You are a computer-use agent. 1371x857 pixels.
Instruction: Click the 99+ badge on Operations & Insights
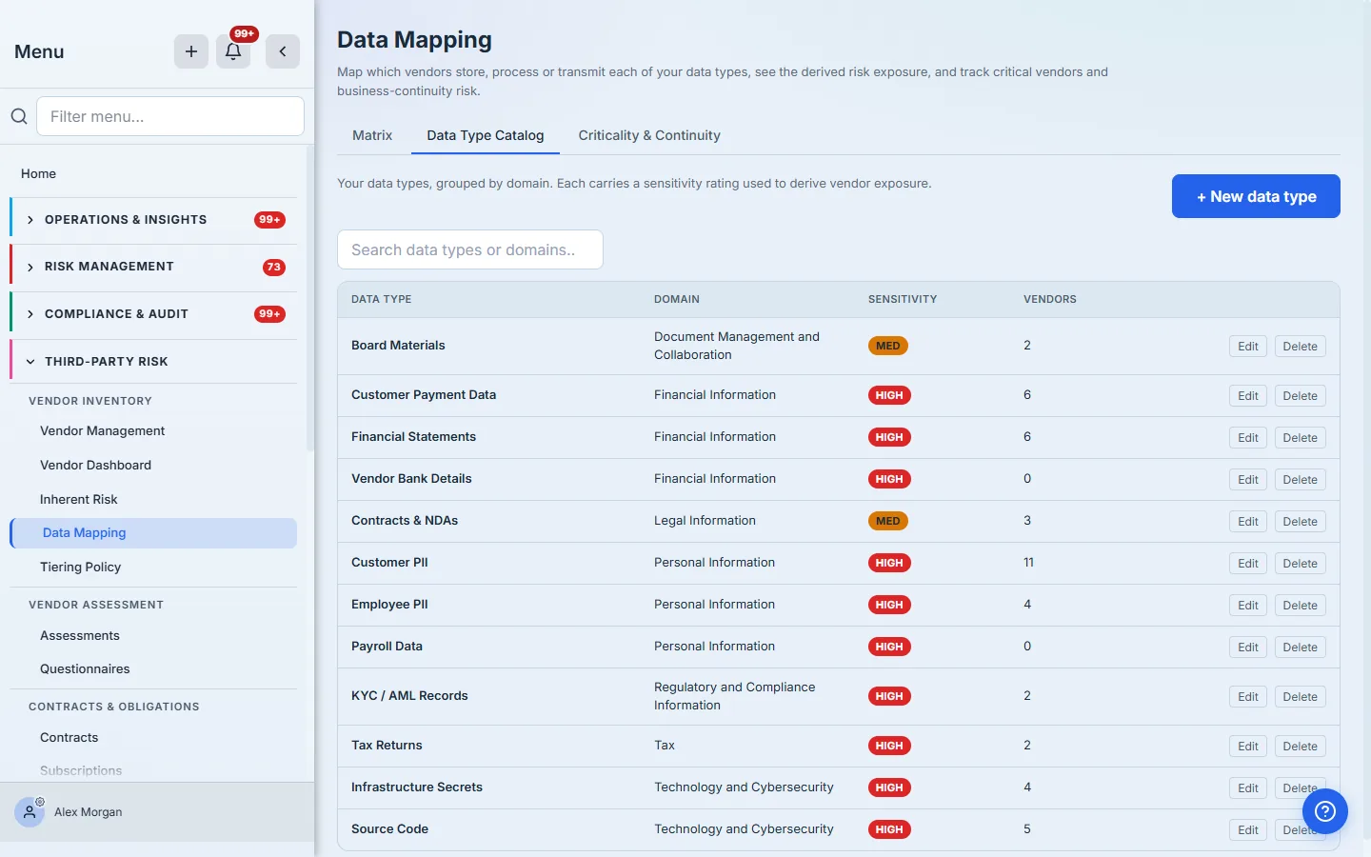point(269,220)
